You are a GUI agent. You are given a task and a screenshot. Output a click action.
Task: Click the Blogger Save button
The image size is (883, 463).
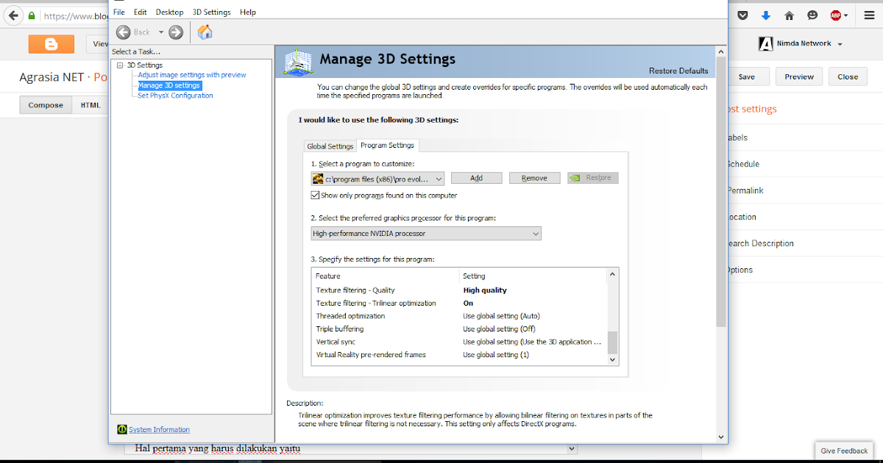pos(746,76)
